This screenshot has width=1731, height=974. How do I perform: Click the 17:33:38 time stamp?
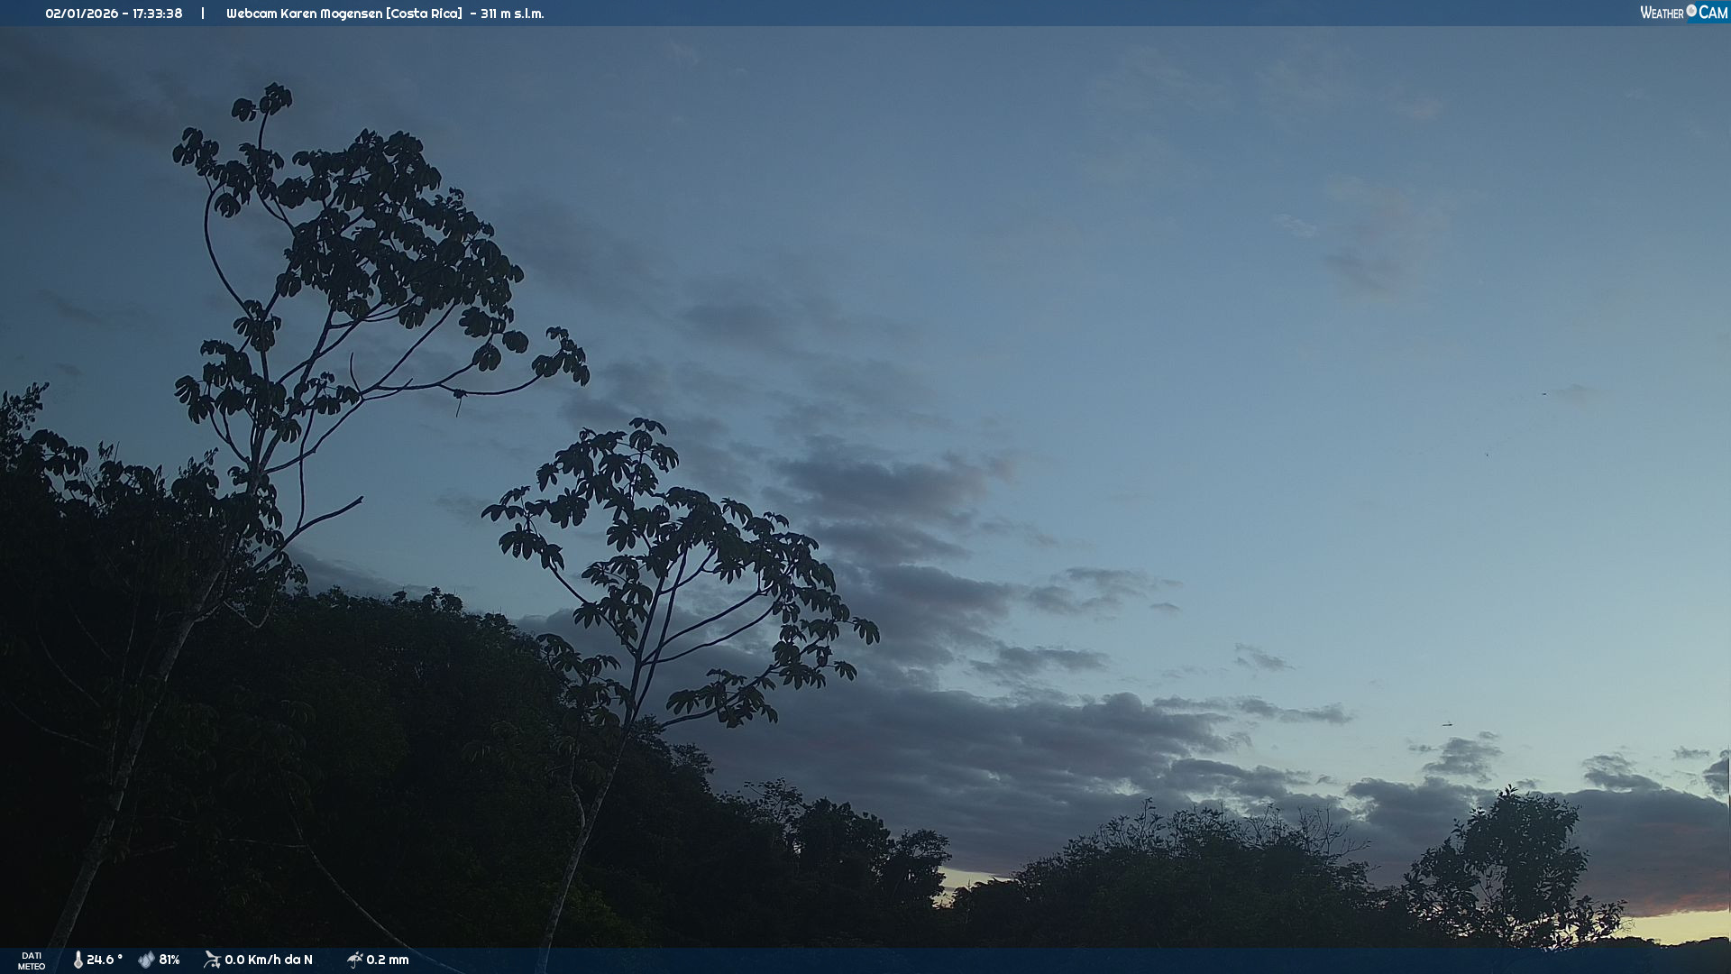(x=157, y=14)
